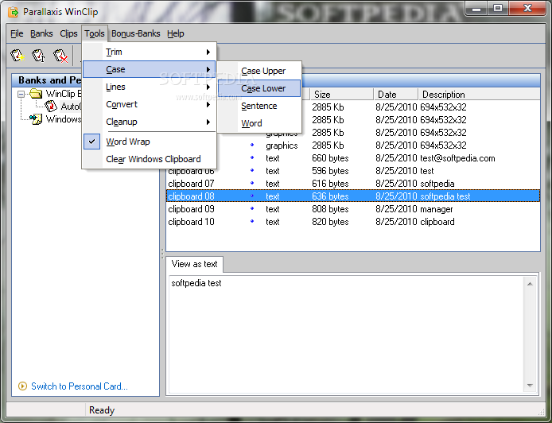Sort by the Size column header

[x=341, y=95]
